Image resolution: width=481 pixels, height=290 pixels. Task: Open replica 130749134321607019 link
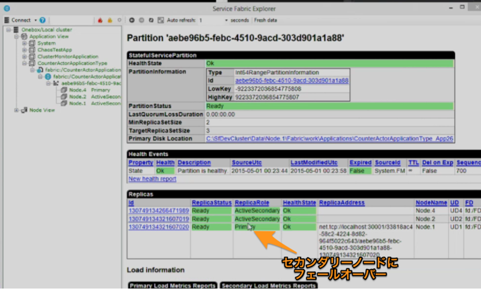[159, 219]
